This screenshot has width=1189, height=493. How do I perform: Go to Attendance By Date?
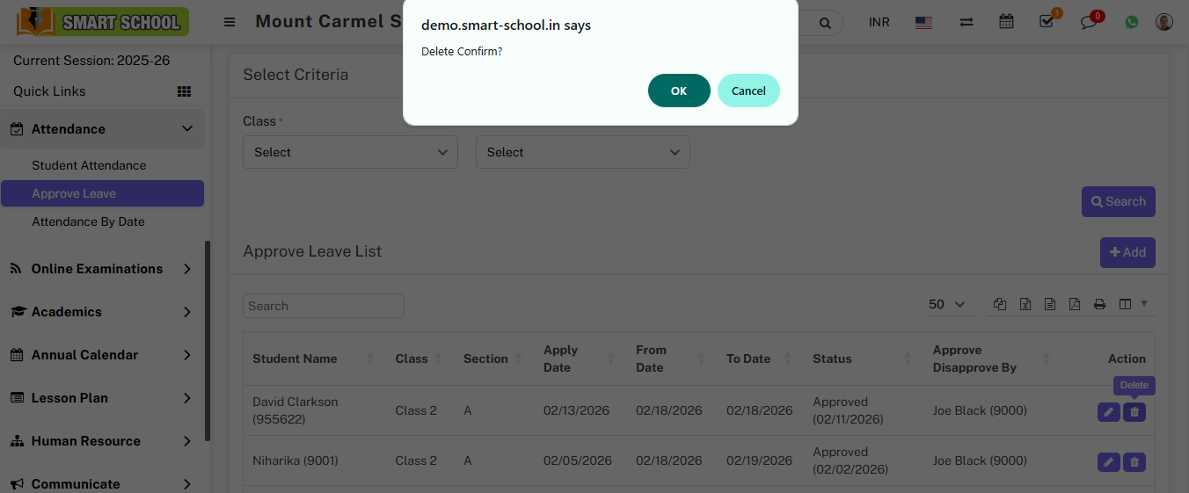88,221
